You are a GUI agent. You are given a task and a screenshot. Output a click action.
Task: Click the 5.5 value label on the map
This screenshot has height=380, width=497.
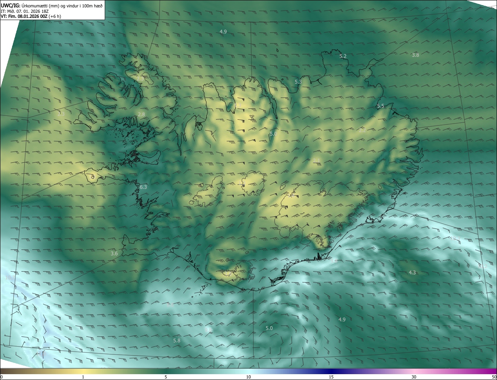381,106
